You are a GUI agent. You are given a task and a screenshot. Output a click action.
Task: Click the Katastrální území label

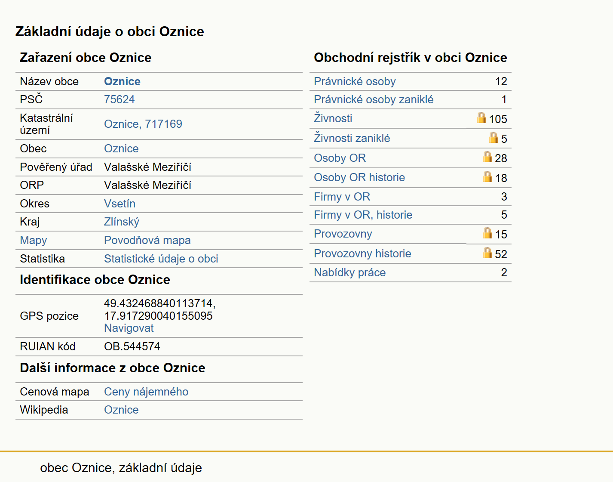pyautogui.click(x=46, y=124)
